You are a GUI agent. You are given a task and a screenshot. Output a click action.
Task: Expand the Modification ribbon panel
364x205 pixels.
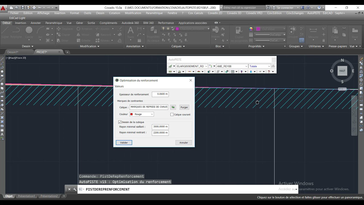(x=90, y=46)
